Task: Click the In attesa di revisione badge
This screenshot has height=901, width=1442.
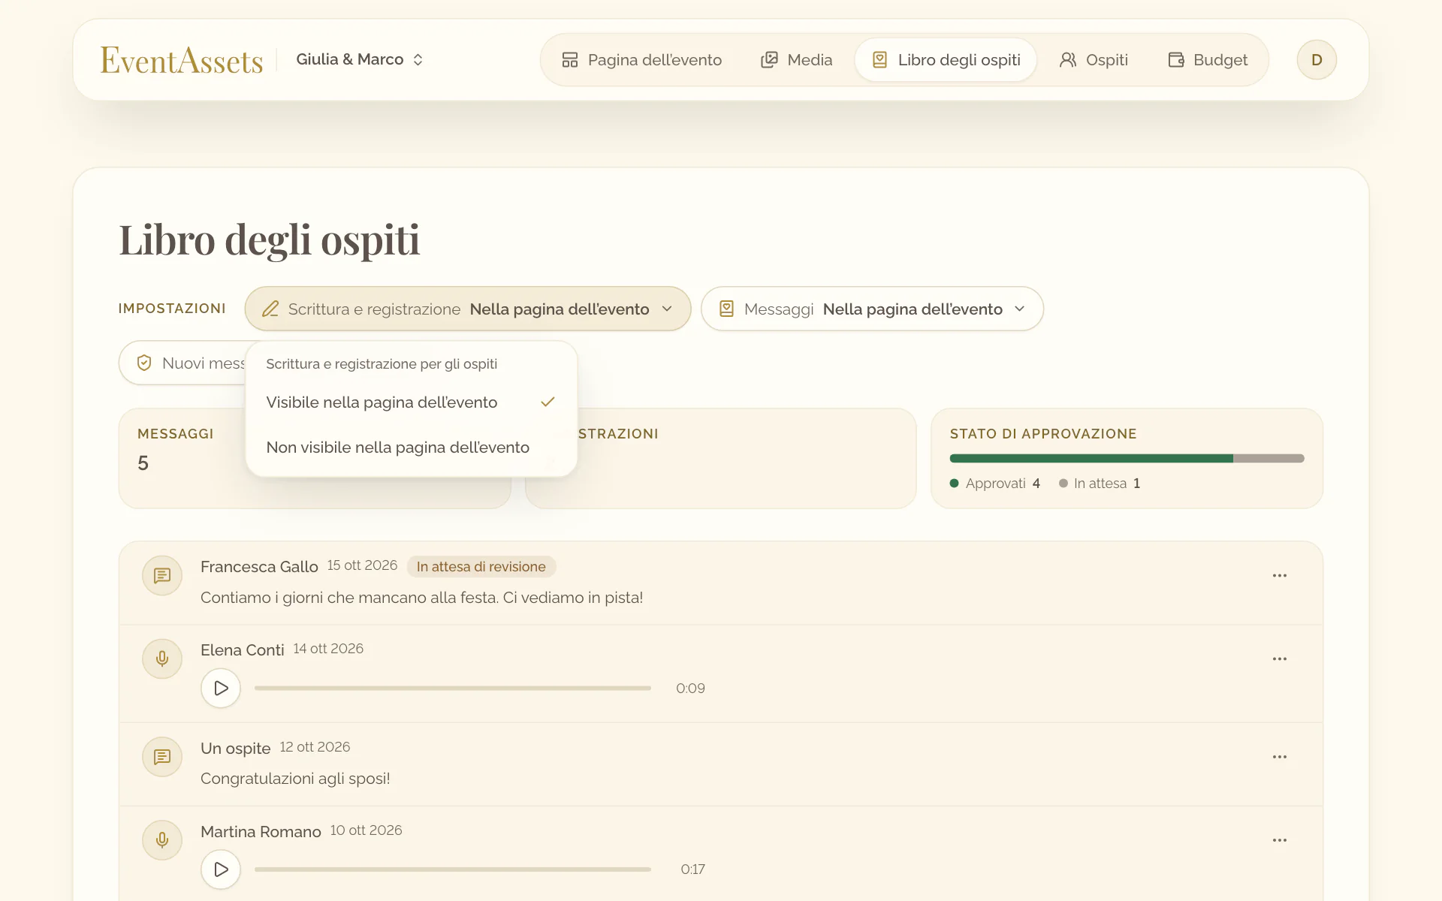Action: coord(481,567)
